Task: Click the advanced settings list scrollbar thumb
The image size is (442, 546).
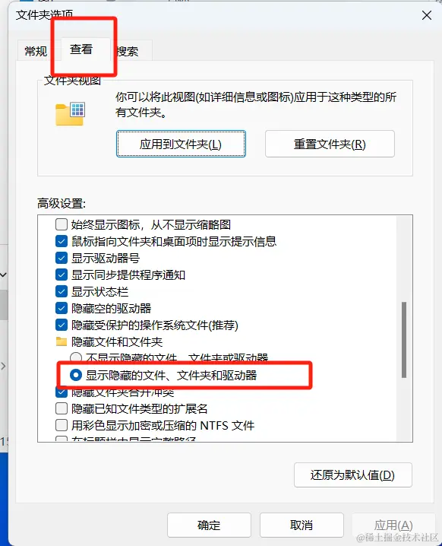Action: [404, 340]
